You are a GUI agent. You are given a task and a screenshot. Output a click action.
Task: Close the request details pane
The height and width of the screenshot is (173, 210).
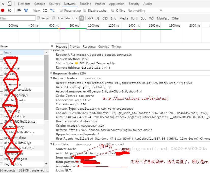[x=52, y=46]
